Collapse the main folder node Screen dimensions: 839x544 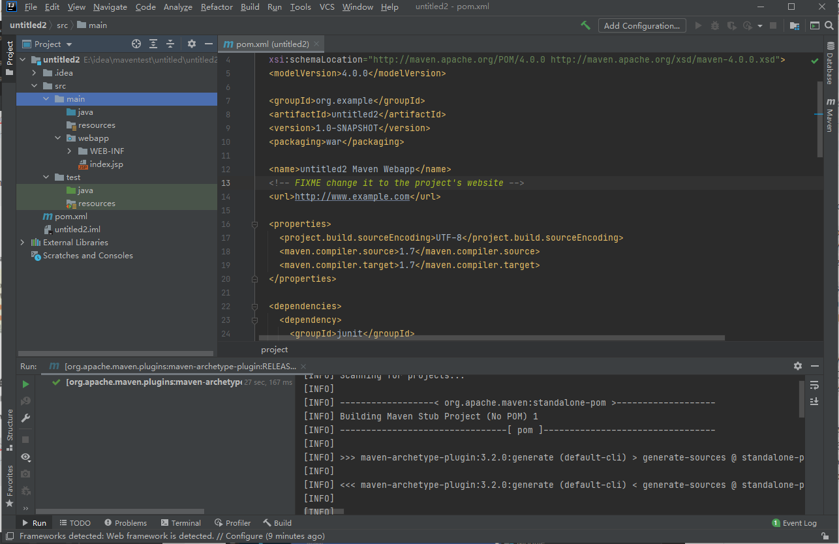click(x=46, y=98)
